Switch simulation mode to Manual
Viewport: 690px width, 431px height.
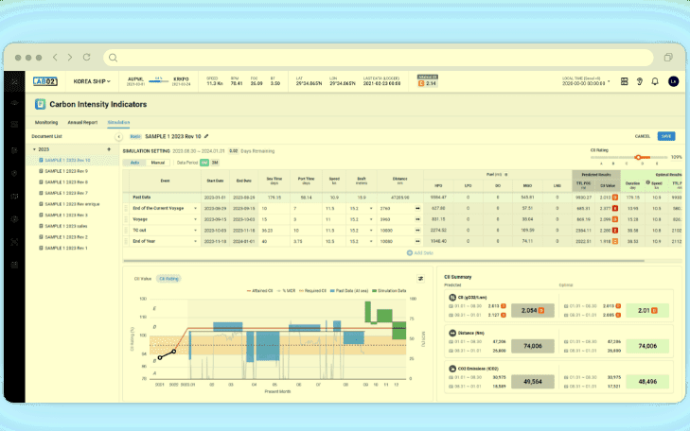[158, 163]
